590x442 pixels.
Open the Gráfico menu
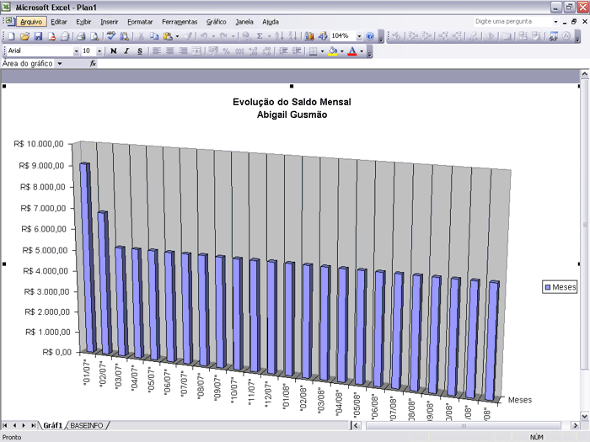click(x=216, y=22)
